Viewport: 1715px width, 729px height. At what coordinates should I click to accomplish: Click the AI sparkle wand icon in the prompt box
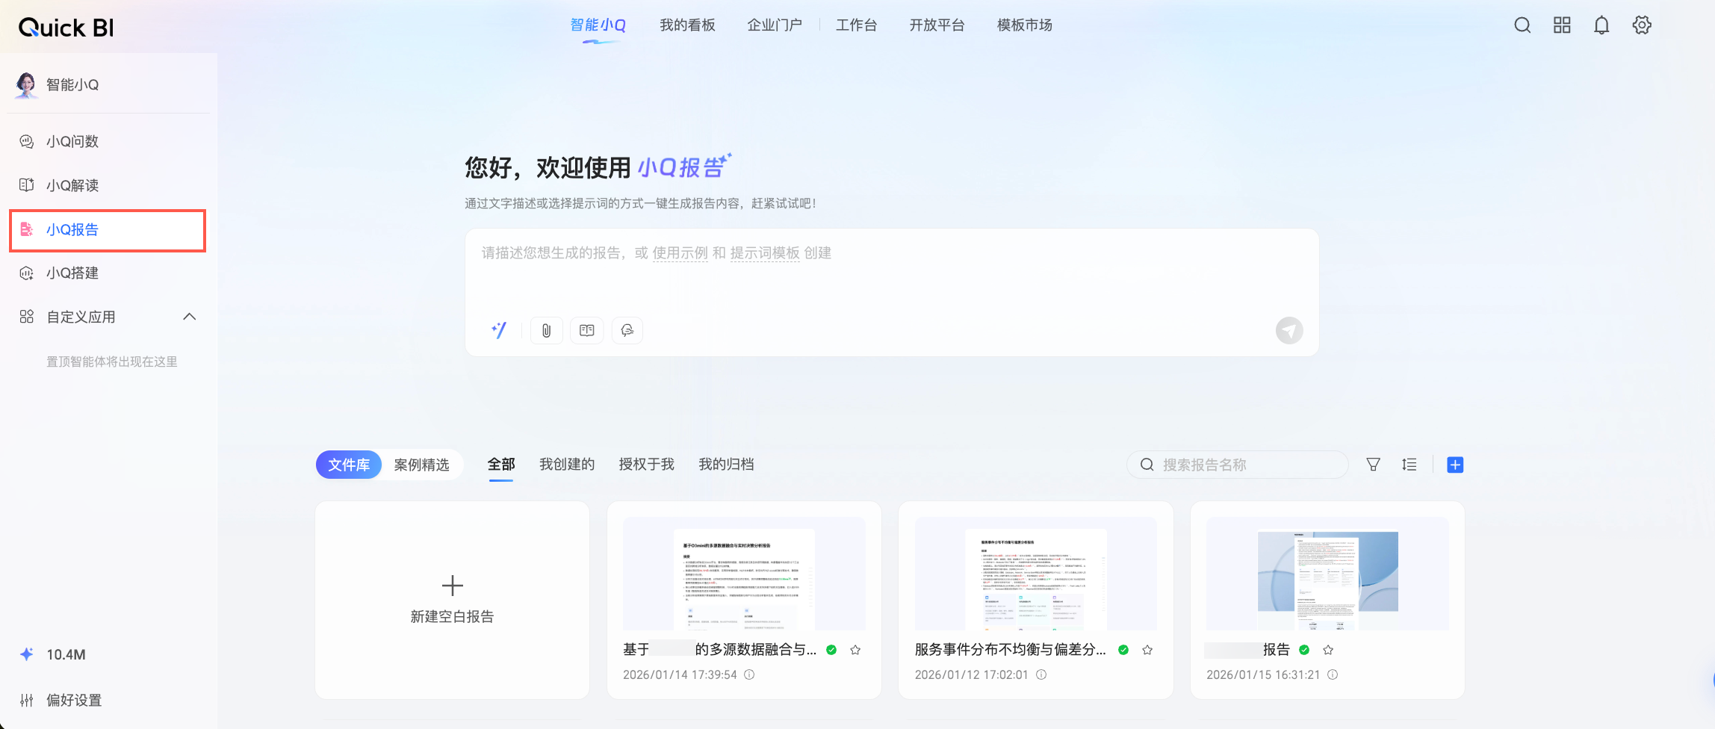[499, 330]
